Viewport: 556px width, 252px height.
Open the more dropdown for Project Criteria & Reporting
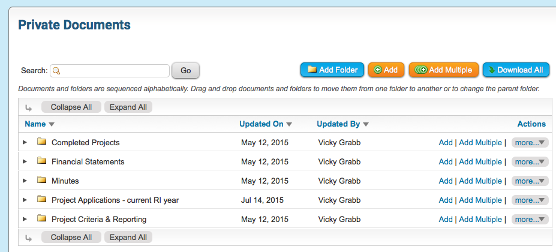tap(530, 220)
